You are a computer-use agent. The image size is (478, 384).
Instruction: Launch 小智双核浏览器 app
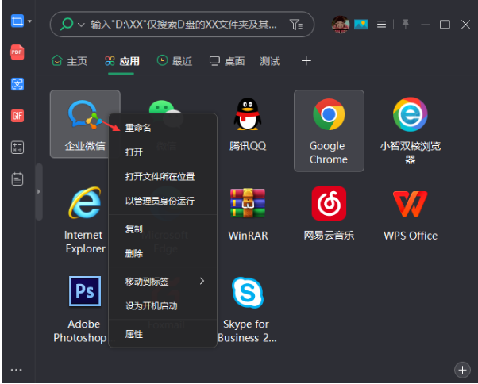411,131
